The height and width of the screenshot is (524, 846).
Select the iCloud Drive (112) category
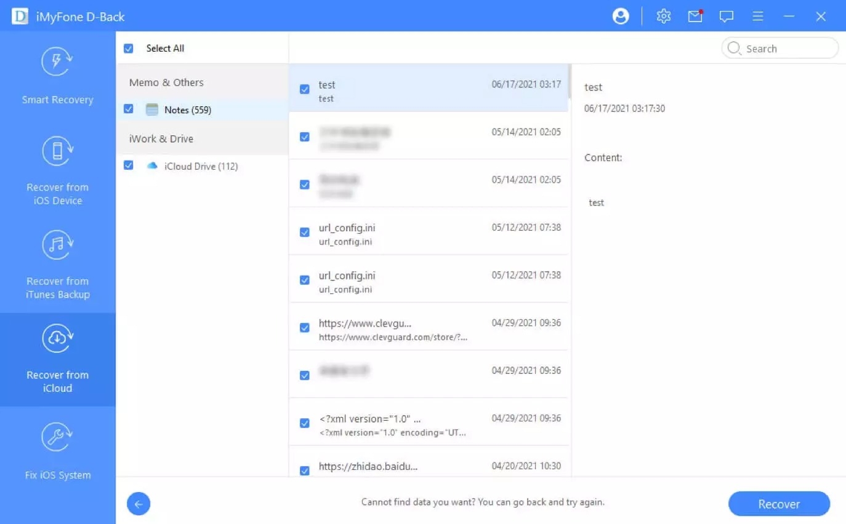[201, 166]
